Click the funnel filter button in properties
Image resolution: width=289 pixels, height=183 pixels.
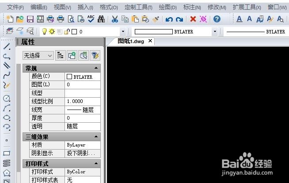[95, 55]
